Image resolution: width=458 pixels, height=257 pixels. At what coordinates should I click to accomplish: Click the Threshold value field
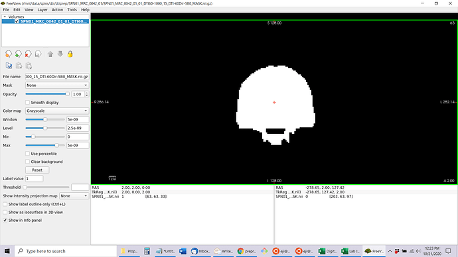tap(80, 187)
